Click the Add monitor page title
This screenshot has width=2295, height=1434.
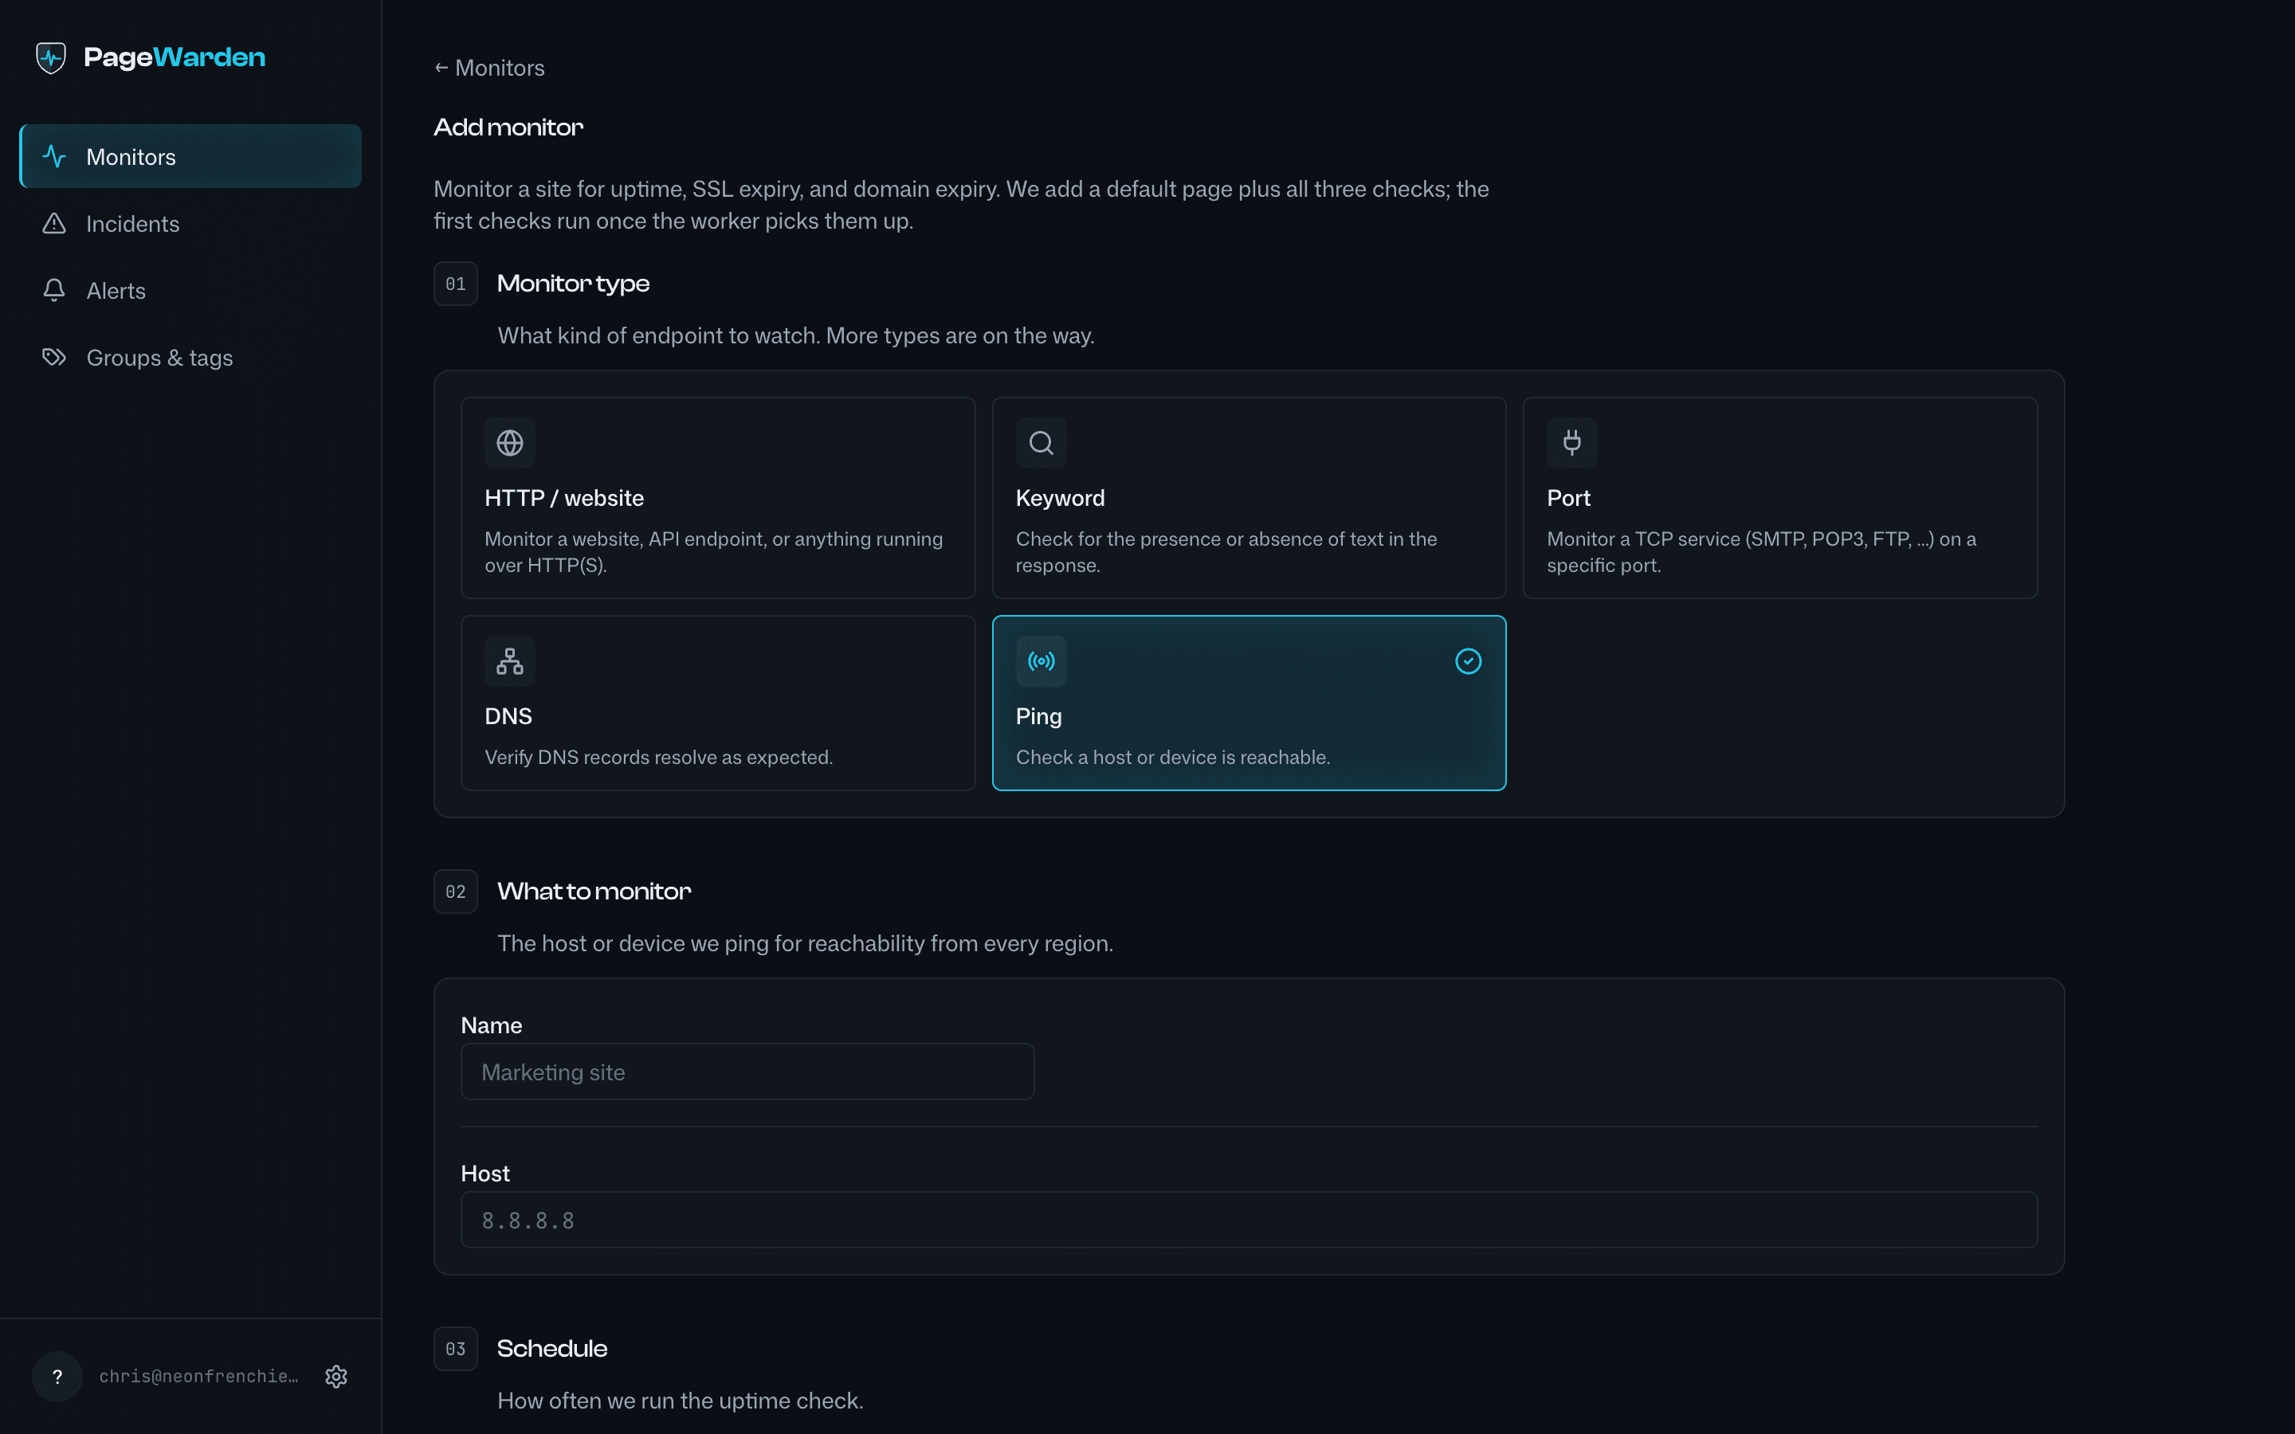(508, 127)
